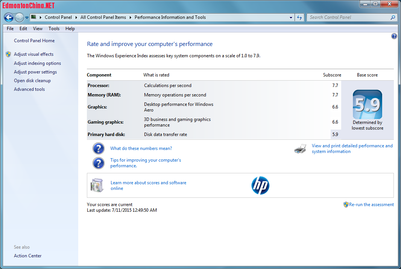Click the search magnifier icon

point(393,17)
